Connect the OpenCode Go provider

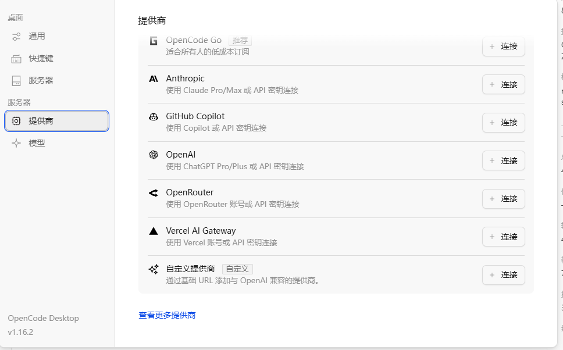click(x=504, y=47)
